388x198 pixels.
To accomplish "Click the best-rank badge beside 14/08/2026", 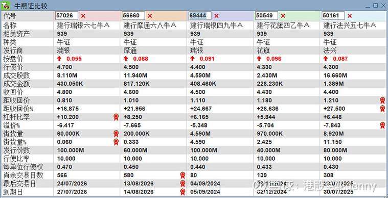I will [182, 192].
